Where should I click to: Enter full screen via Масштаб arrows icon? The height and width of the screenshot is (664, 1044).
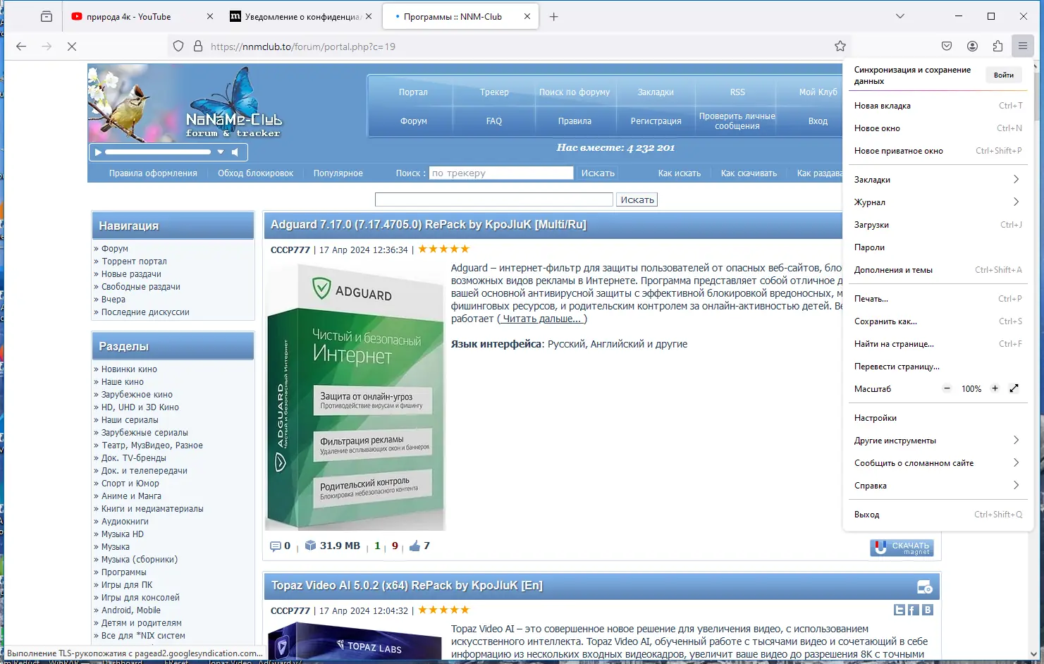pos(1014,388)
